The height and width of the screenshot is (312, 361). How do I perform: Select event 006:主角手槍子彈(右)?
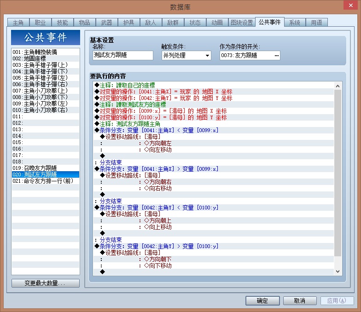point(45,84)
